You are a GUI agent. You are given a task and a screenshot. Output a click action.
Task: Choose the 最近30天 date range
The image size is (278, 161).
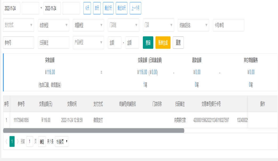(122, 8)
